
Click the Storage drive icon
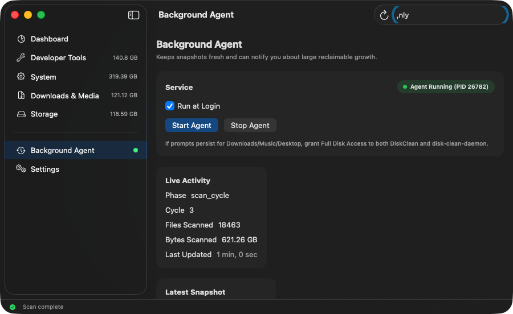point(21,114)
